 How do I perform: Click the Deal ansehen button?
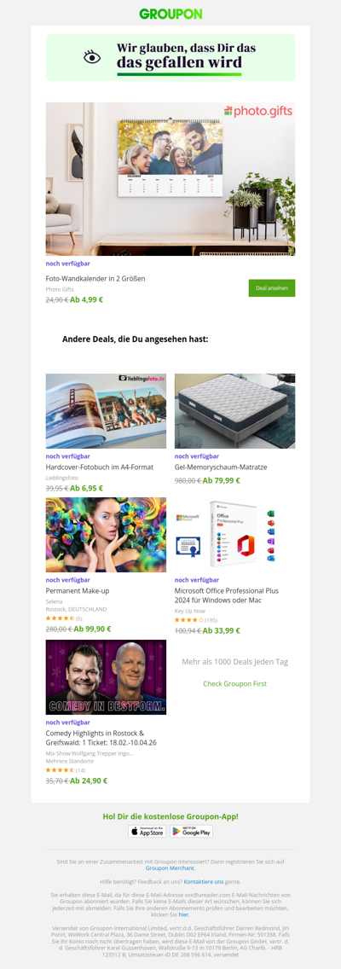coord(272,288)
